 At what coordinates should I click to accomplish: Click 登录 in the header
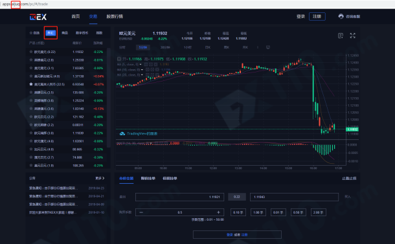click(x=300, y=16)
